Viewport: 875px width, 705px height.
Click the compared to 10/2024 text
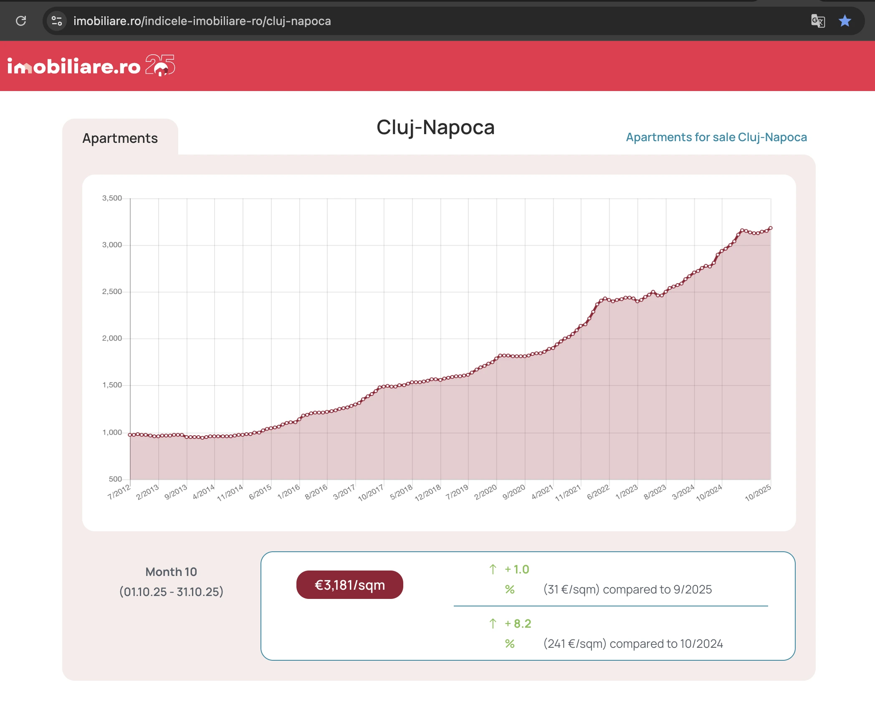tap(666, 644)
